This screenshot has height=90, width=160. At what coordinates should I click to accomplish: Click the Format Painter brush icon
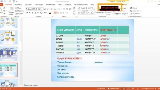[x=4, y=13]
